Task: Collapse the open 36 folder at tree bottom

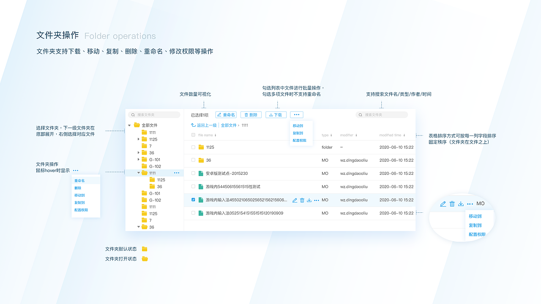Action: tap(139, 227)
